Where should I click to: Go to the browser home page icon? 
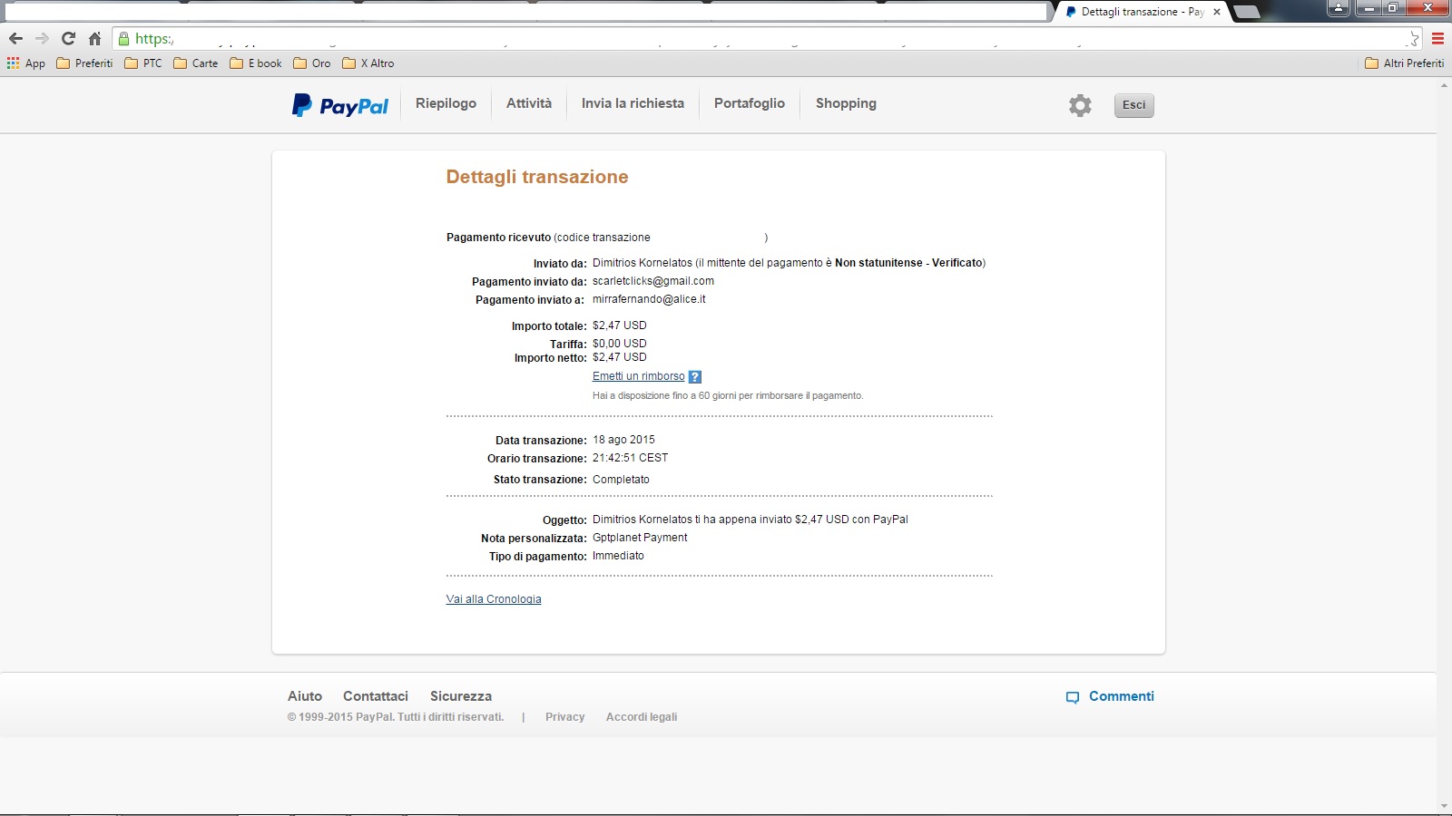click(94, 38)
